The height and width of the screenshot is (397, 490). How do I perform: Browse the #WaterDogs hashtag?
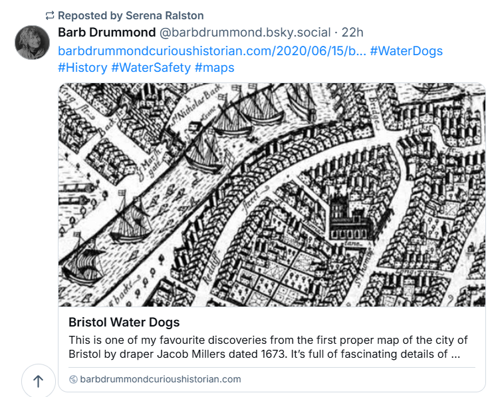406,51
